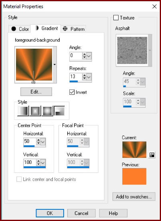Close the Material Properties dialog

[155, 6]
